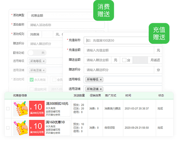Focus the 请输入赠送金额 field
This screenshot has width=178, height=141.
pyautogui.click(x=98, y=60)
